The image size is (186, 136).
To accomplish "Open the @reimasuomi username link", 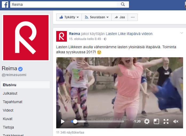I will [x=14, y=75].
